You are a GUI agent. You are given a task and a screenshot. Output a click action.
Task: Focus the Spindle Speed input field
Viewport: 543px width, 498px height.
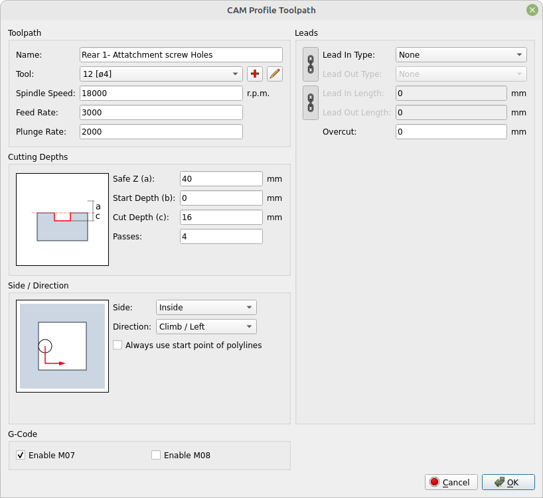161,93
